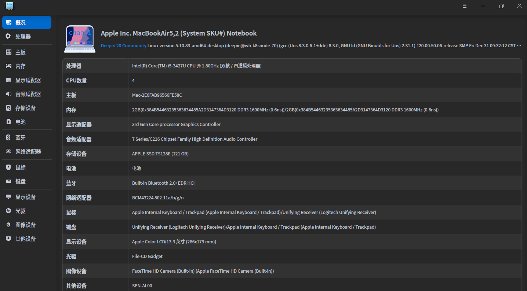Click the FaceTime HD Camera value
This screenshot has width=527, height=291.
click(x=203, y=271)
